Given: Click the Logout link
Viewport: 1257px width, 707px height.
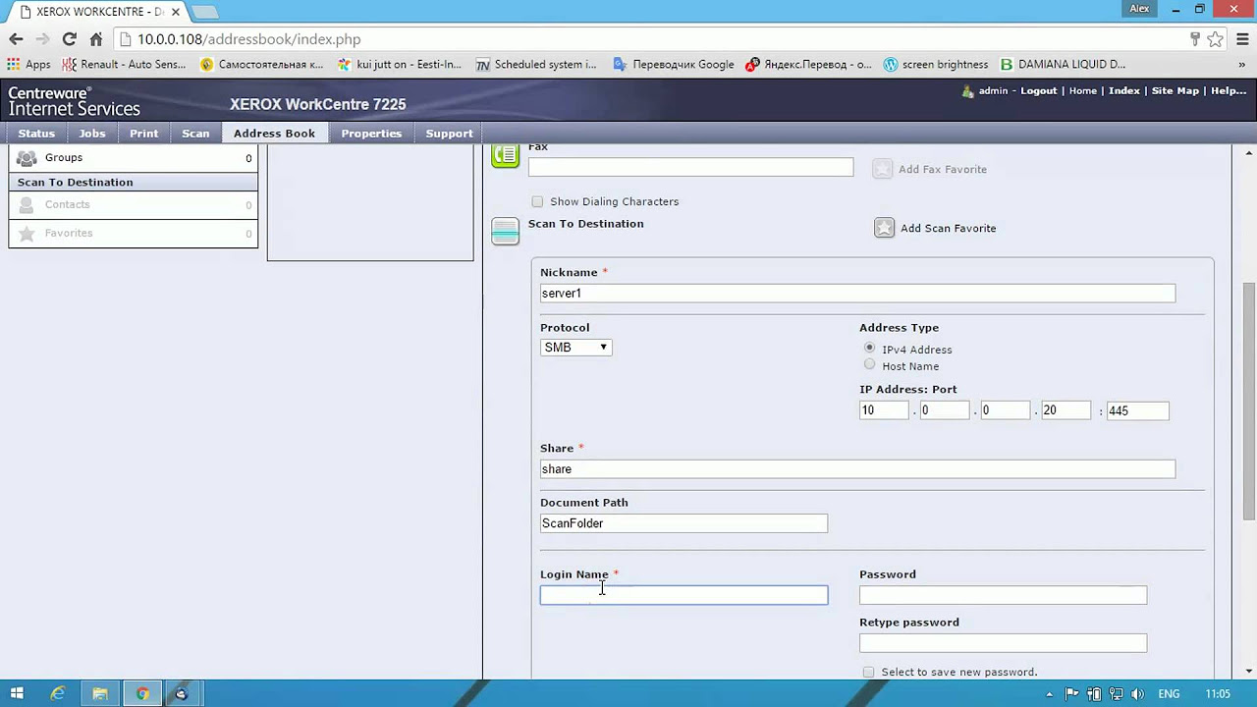Looking at the screenshot, I should 1039,90.
